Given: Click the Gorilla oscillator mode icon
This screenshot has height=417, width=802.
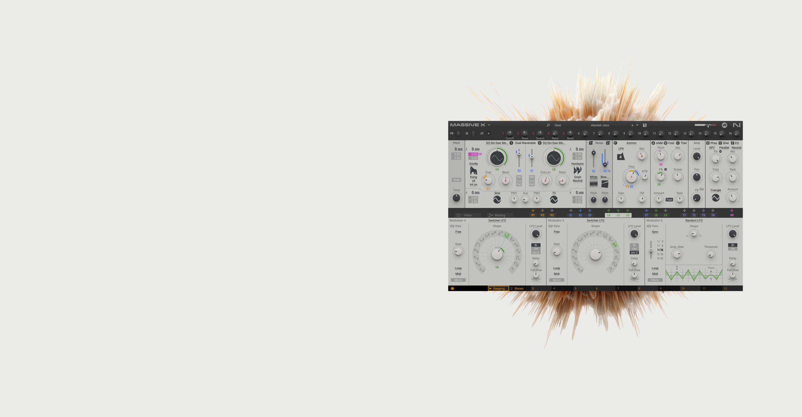Looking at the screenshot, I should coord(473,170).
